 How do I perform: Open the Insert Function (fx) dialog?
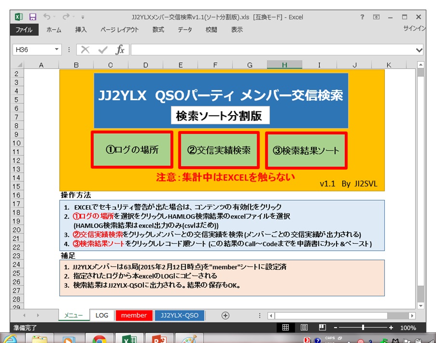(x=121, y=50)
